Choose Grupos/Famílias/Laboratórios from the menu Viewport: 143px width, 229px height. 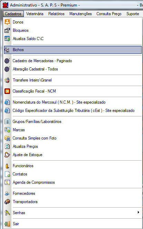(x=73, y=122)
